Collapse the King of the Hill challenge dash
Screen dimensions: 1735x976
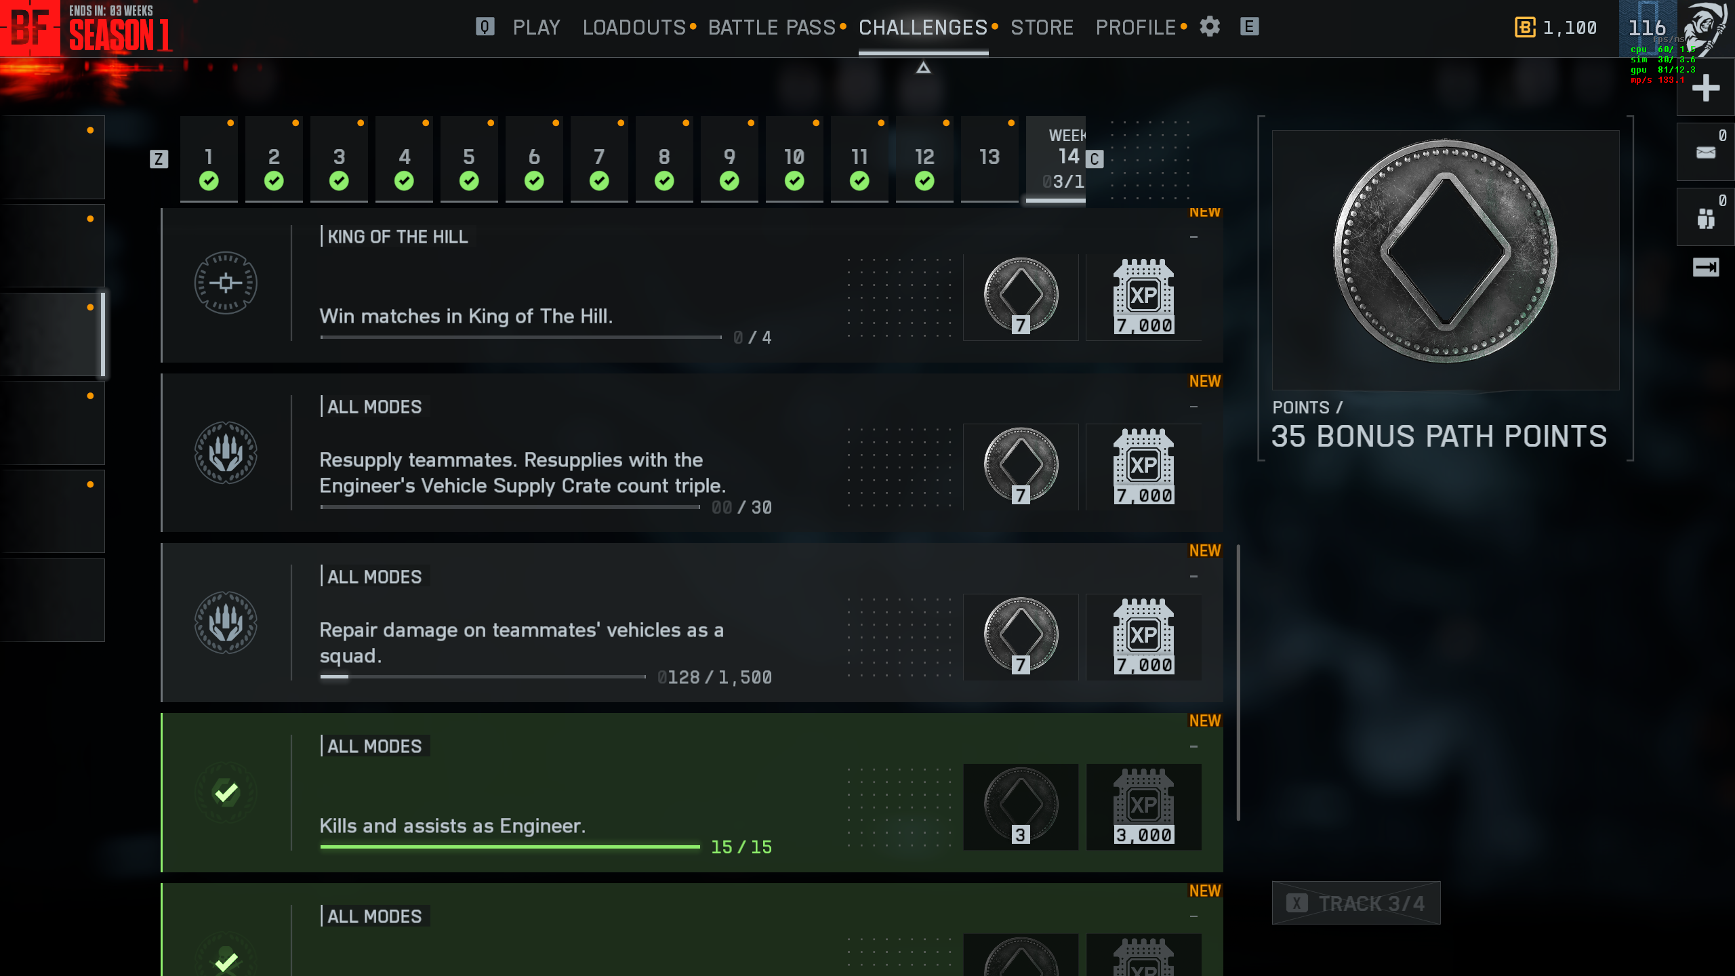[1193, 237]
